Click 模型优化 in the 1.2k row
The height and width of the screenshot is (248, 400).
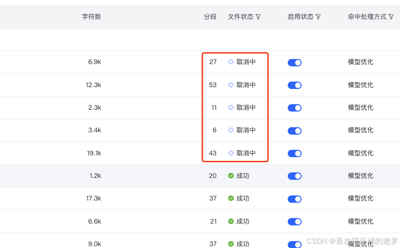pyautogui.click(x=361, y=176)
